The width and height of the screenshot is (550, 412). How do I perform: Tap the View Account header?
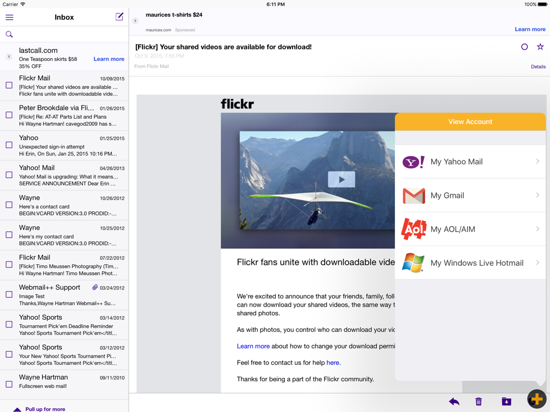click(470, 121)
